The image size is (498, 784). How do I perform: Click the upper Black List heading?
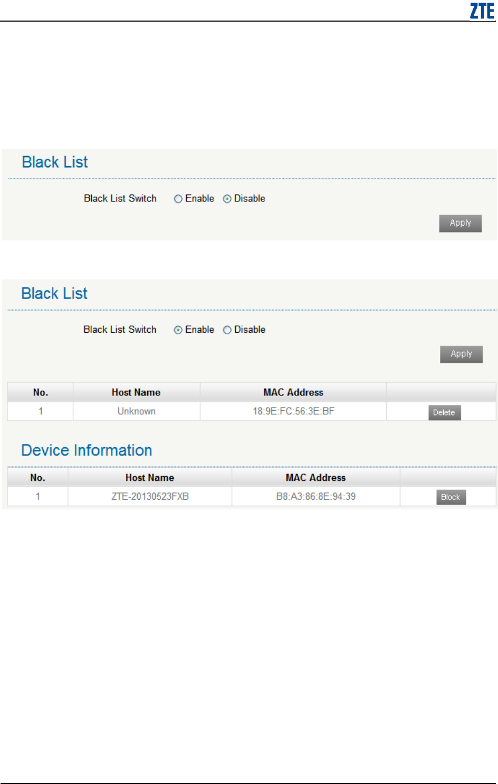pyautogui.click(x=55, y=162)
